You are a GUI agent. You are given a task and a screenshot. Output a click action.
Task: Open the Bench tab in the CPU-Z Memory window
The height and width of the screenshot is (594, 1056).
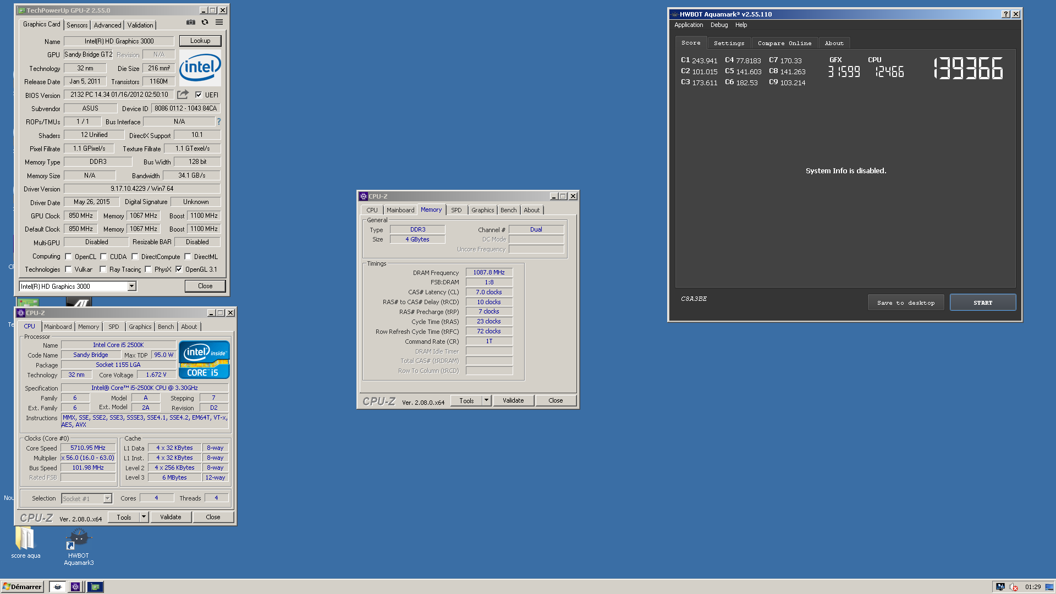tap(508, 210)
